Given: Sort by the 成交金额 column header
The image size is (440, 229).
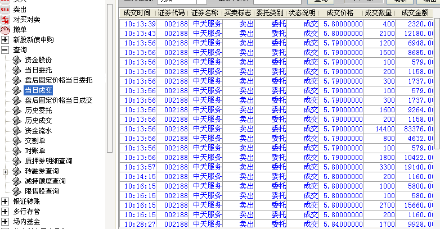Looking at the screenshot, I should 415,13.
